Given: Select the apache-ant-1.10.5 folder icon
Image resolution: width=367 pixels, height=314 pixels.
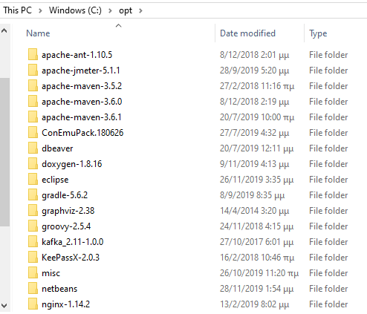Looking at the screenshot, I should [x=33, y=54].
